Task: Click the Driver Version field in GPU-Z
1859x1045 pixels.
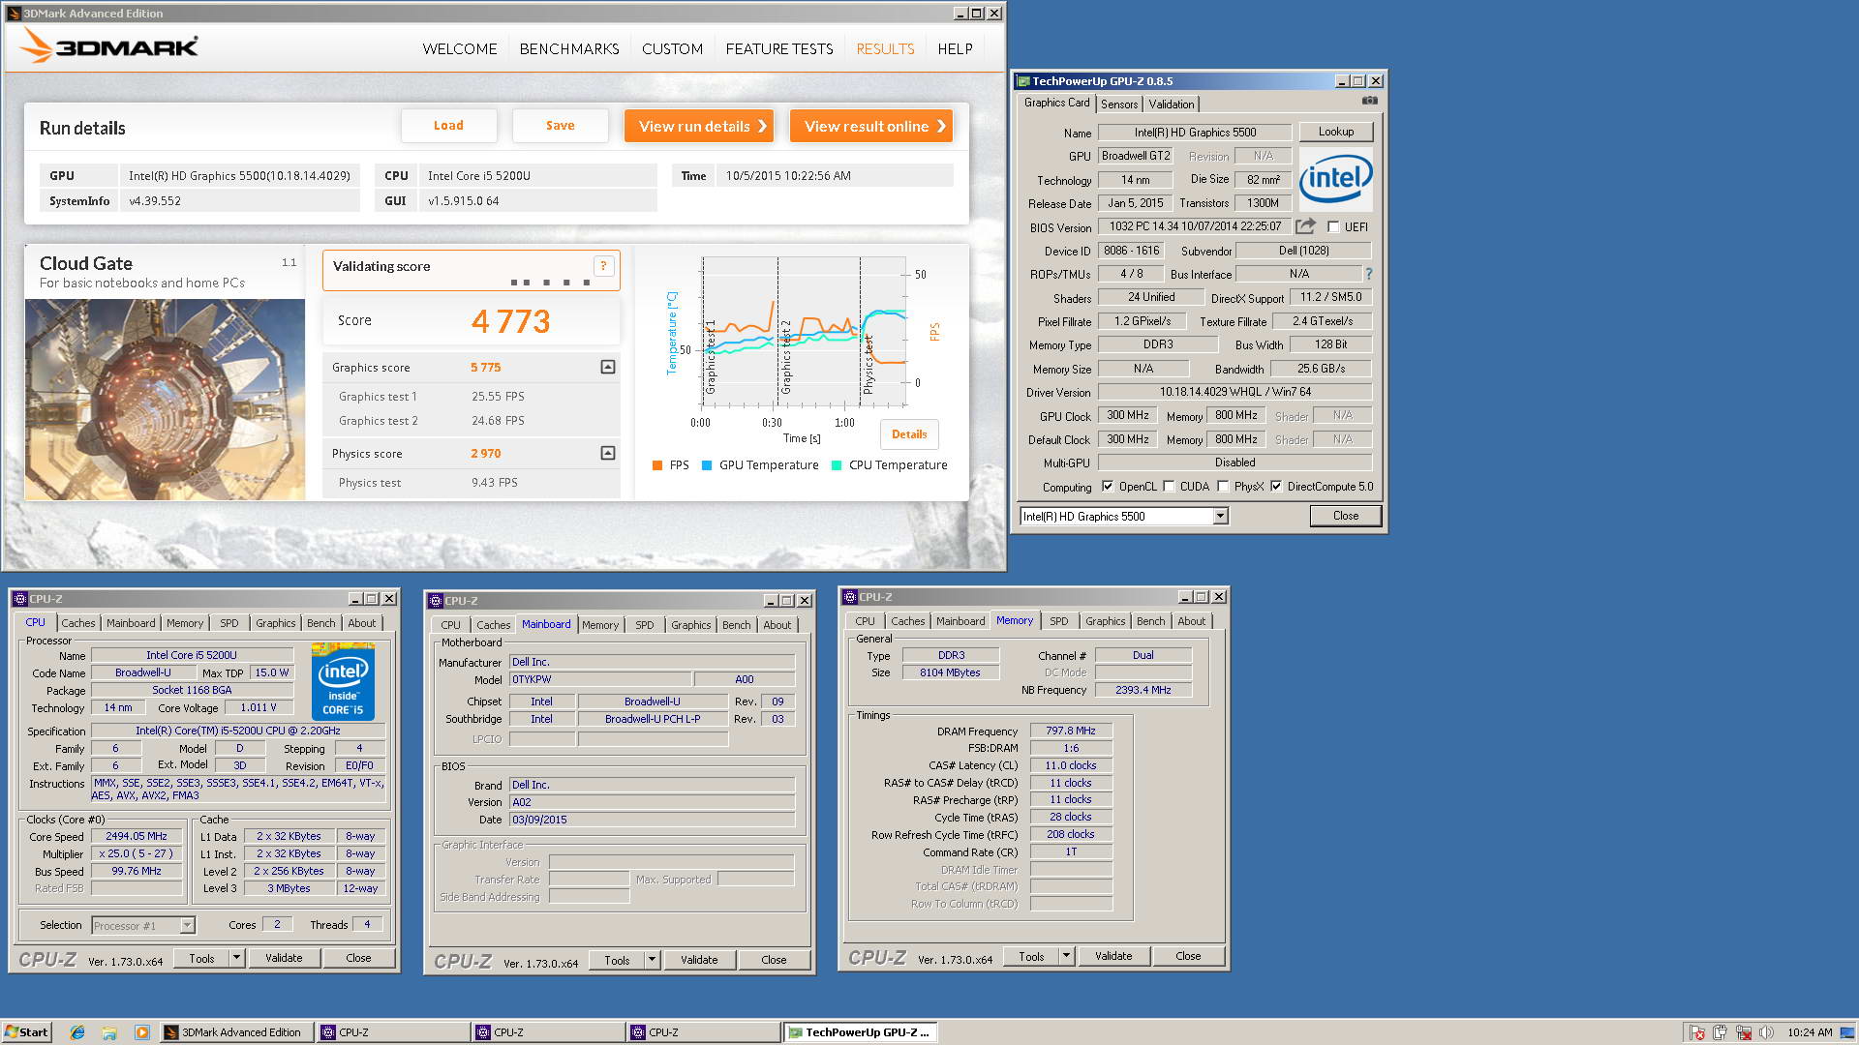Action: click(x=1234, y=392)
